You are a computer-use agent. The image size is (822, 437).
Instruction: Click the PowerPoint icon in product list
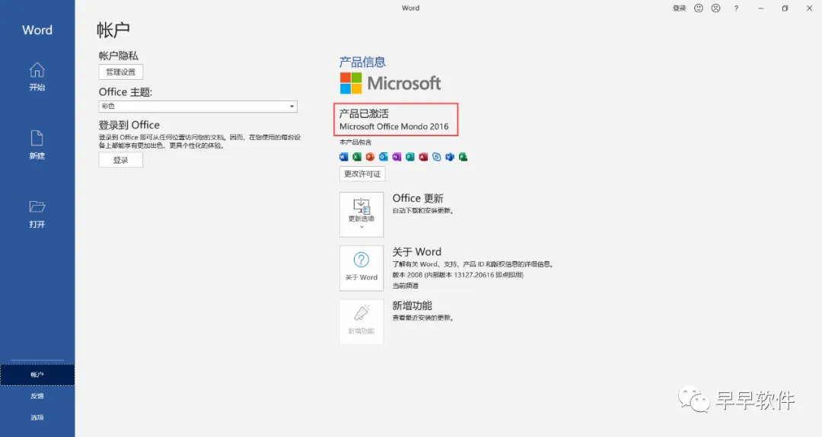click(370, 156)
